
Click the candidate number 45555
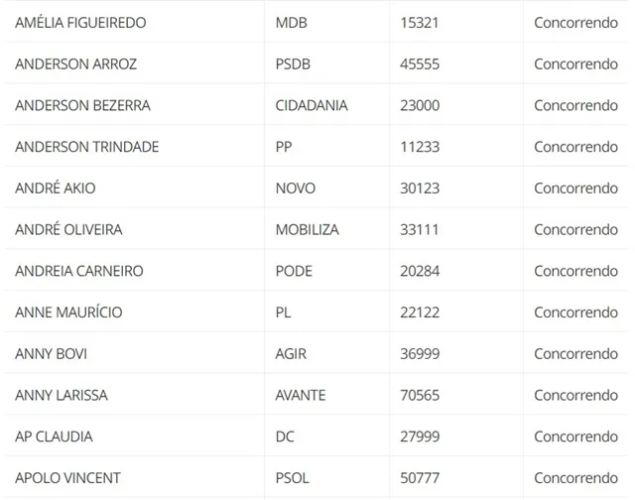[x=420, y=63]
